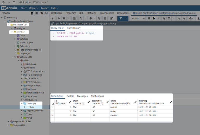The width and height of the screenshot is (200, 135).
Task: Click the Commit transaction icon
Action: click(x=179, y=18)
